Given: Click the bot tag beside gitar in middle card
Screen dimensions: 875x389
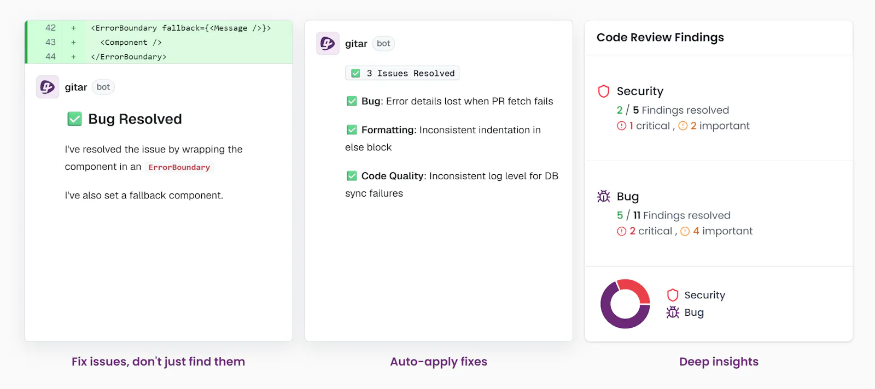Looking at the screenshot, I should tap(383, 43).
